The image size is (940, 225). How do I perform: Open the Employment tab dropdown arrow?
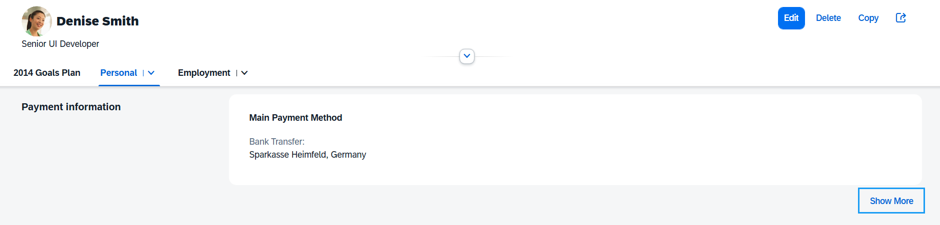[244, 73]
